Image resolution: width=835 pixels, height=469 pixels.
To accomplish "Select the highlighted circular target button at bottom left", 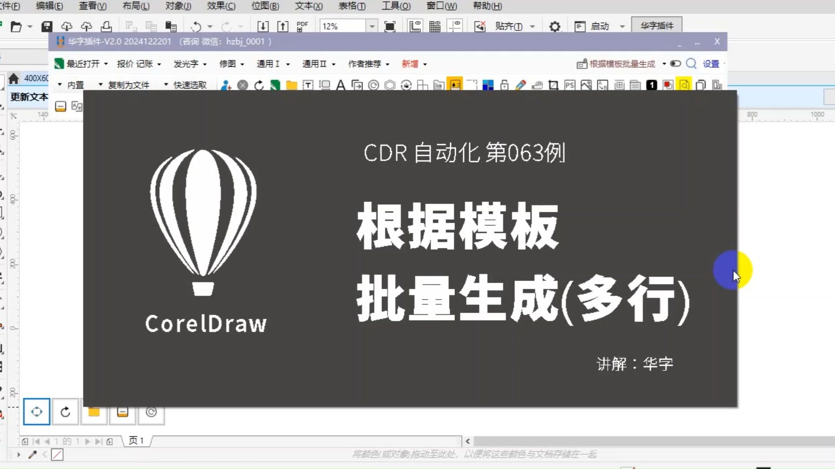I will 37,411.
